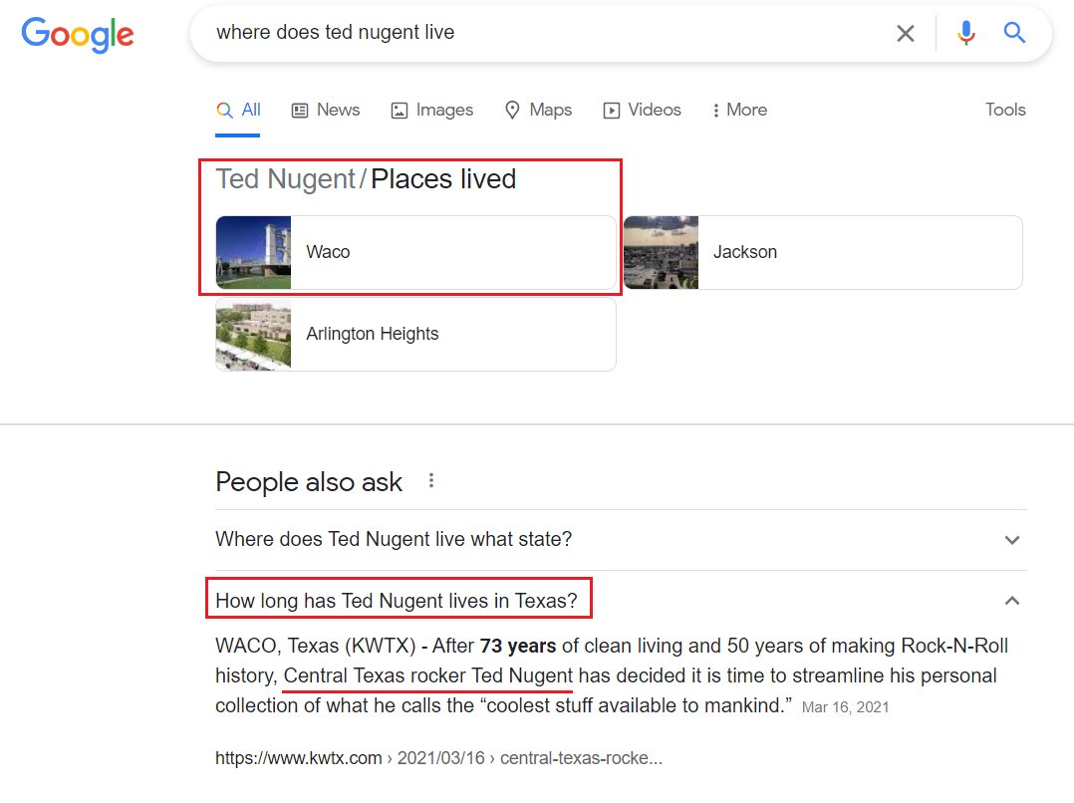Screen dimensions: 1074x803
Task: Click the 'Mar 16, 2021' date
Action: (845, 707)
